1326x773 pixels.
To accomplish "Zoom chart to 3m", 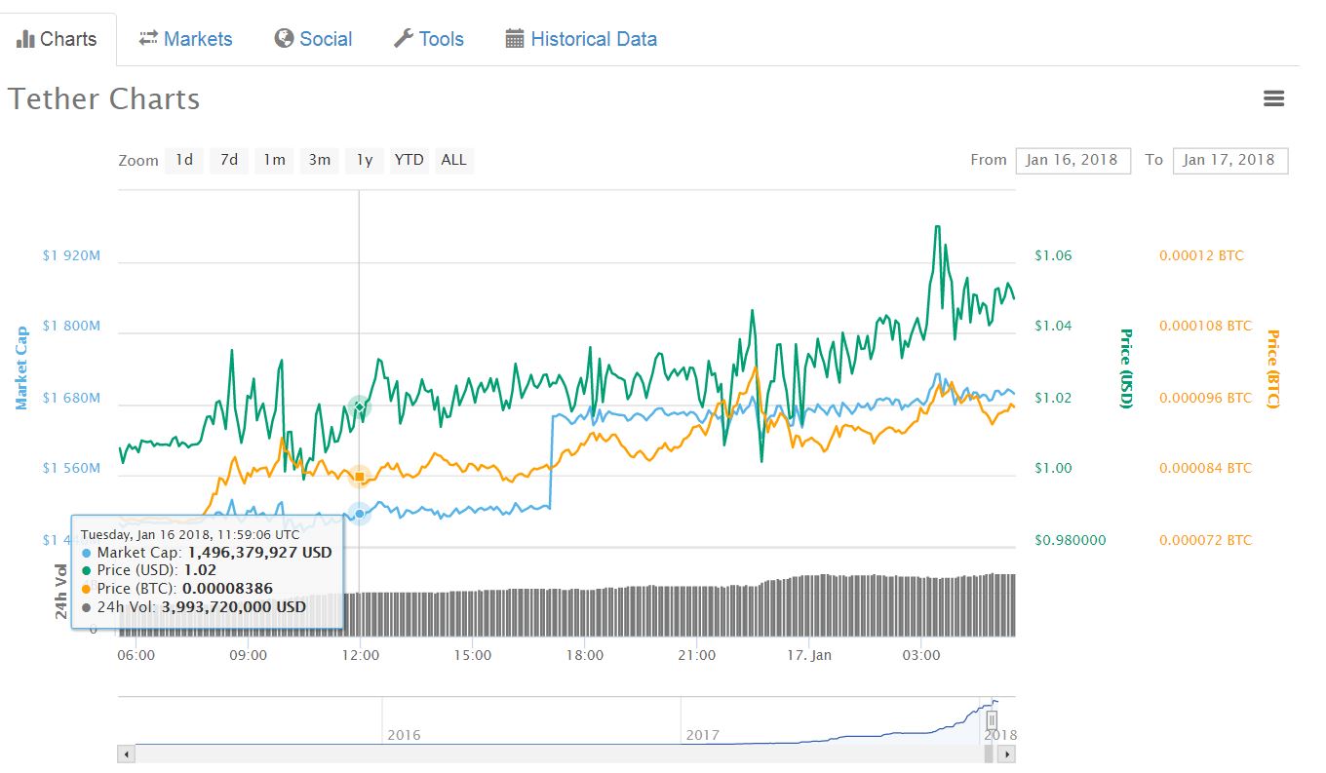I will click(320, 160).
